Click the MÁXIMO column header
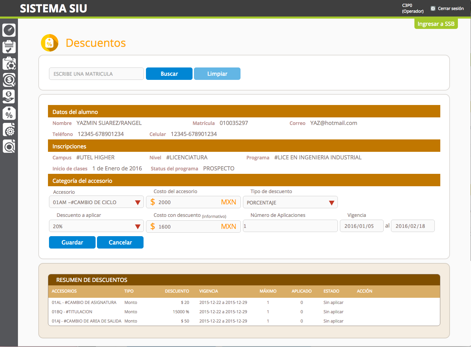 pyautogui.click(x=268, y=291)
